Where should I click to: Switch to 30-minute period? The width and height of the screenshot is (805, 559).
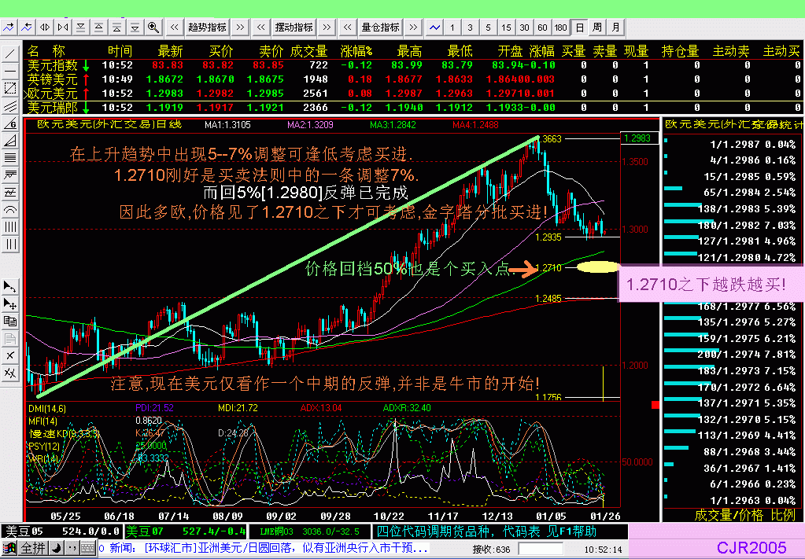click(x=524, y=28)
